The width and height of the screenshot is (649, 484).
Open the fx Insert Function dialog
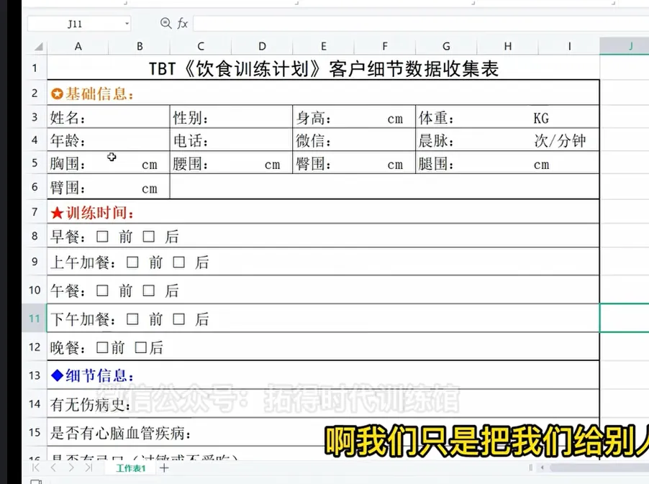click(183, 24)
